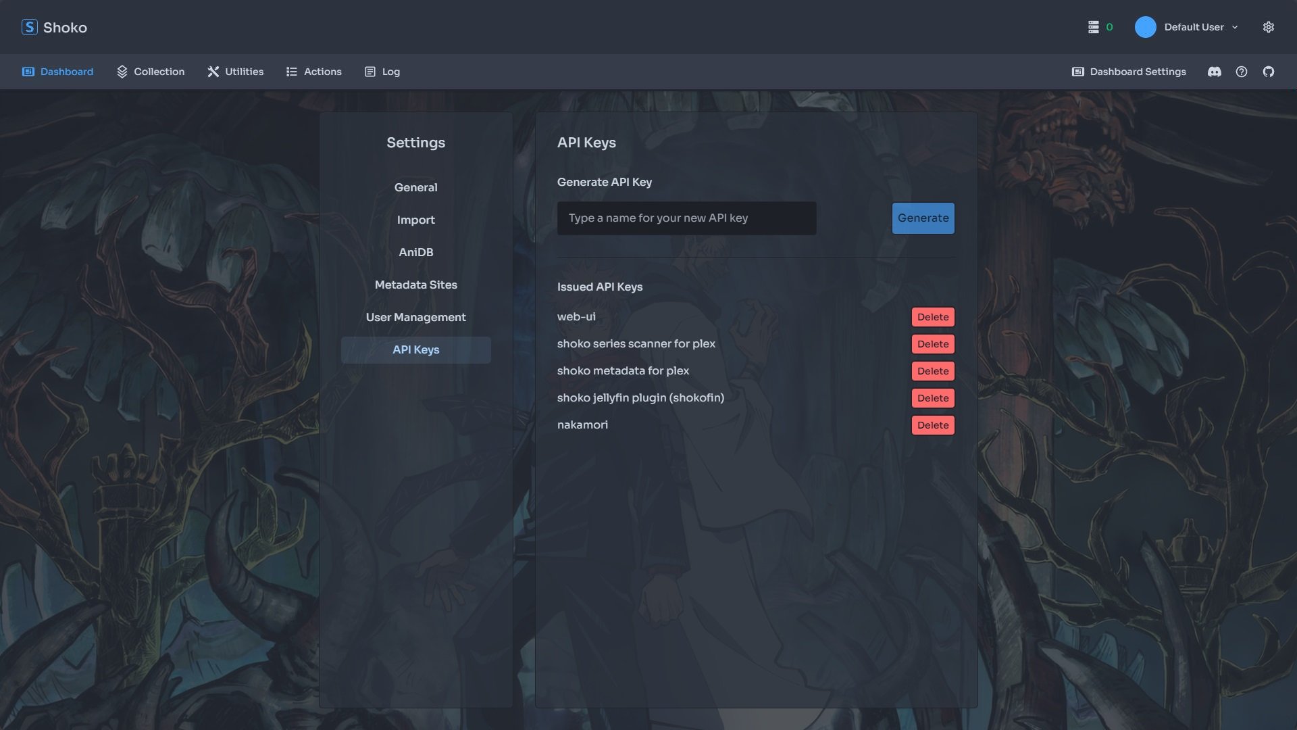Image resolution: width=1297 pixels, height=730 pixels.
Task: Select the User Management settings tab
Action: tap(415, 317)
